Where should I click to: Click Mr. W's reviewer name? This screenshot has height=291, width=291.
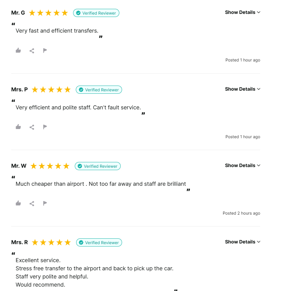pyautogui.click(x=19, y=166)
